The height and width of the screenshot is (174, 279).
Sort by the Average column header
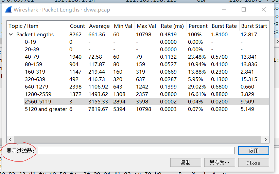[x=99, y=26]
